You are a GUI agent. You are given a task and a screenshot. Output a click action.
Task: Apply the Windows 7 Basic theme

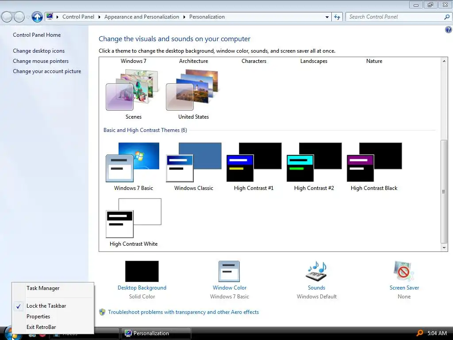pos(132,162)
